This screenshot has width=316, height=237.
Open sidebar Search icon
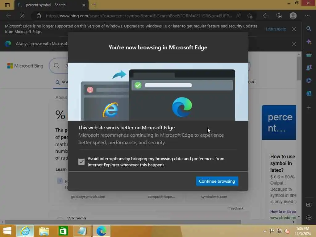309,29
